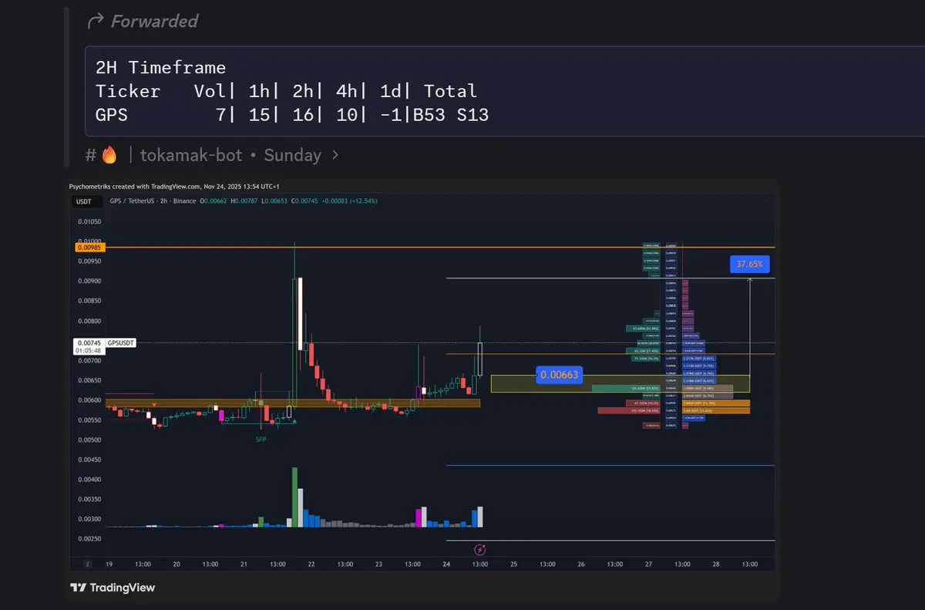Click the GPS row ending "B53 S13"
The image size is (925, 610).
[x=291, y=115]
